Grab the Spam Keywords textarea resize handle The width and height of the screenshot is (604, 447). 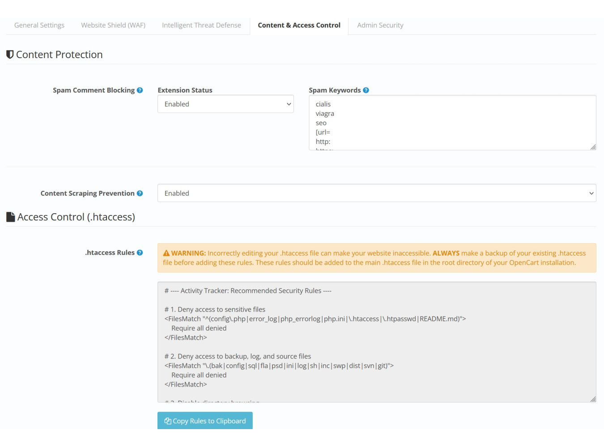click(x=593, y=147)
